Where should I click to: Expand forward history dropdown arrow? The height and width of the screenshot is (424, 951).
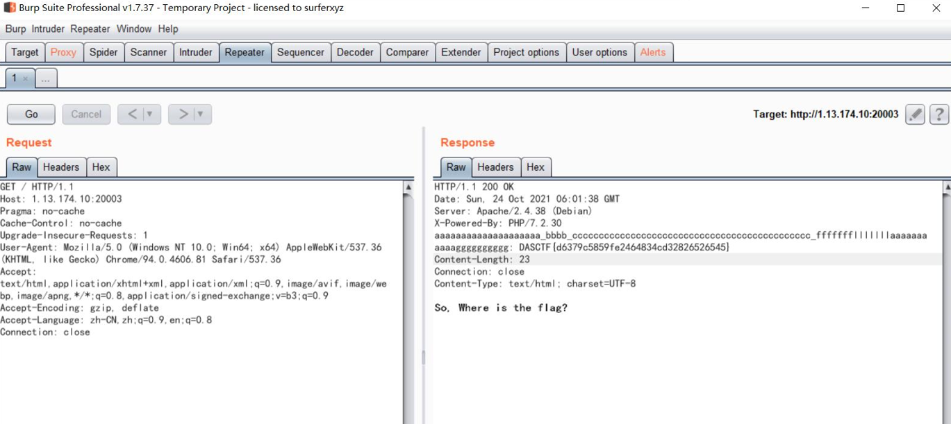click(200, 114)
